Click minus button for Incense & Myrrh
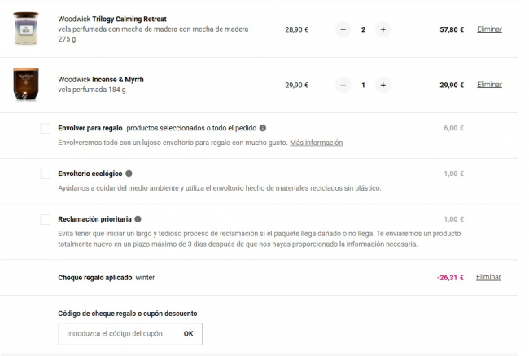The image size is (529, 356). (x=343, y=85)
